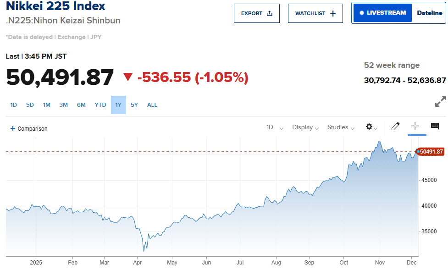
Task: Open chart settings gear menu
Action: tap(370, 127)
